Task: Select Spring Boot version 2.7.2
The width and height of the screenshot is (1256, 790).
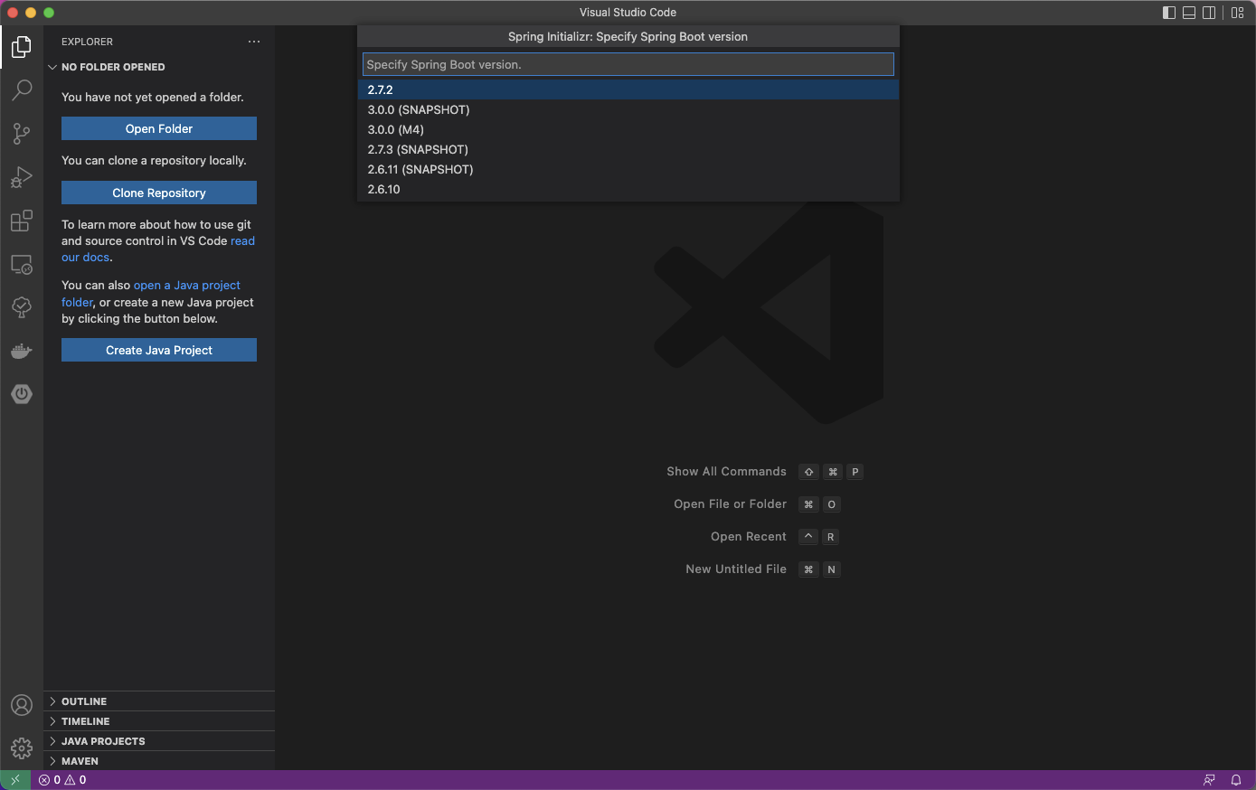Action: [x=628, y=89]
